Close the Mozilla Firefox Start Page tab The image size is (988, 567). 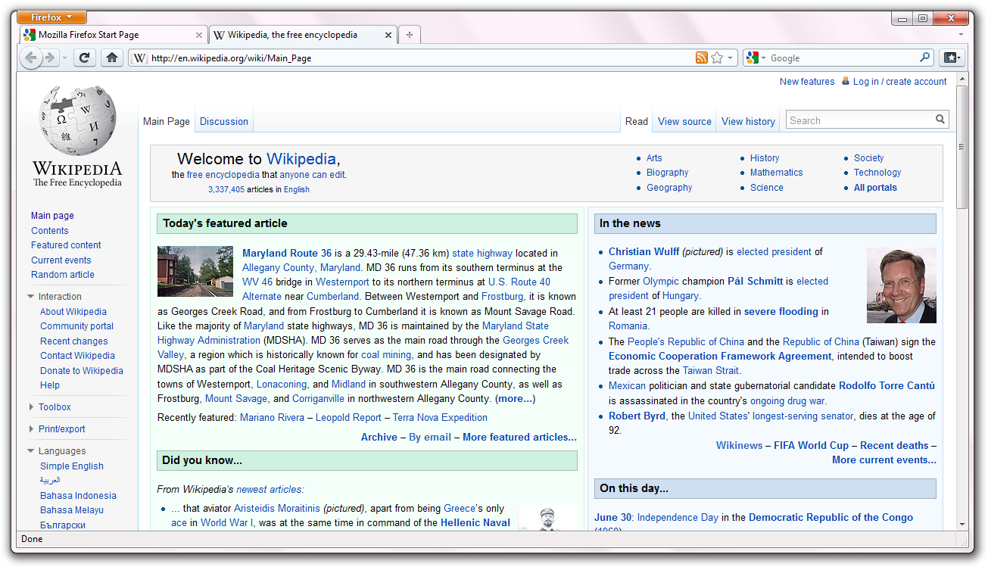(x=200, y=35)
